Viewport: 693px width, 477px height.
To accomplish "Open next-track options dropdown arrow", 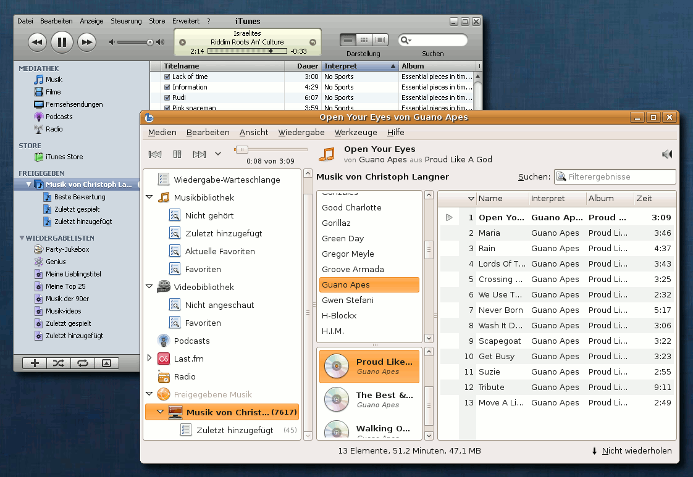I will point(218,154).
